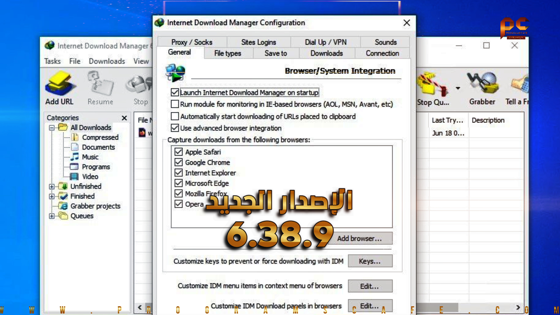Select the Compressed category folder icon
Viewport: 560px width, 315px height.
75,137
